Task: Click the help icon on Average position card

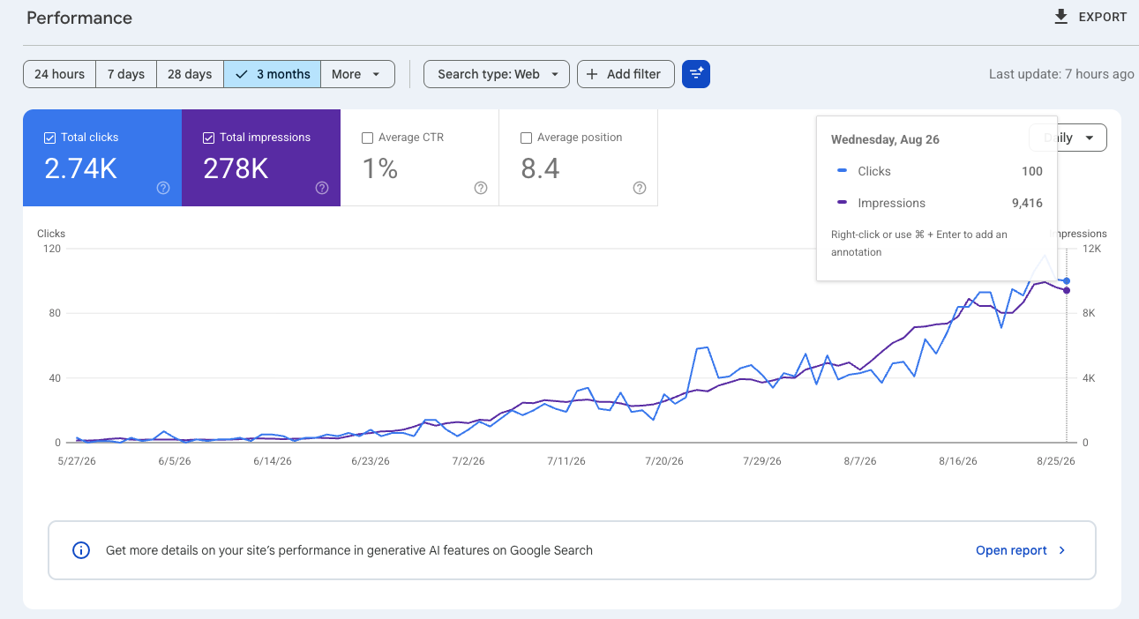Action: 640,188
